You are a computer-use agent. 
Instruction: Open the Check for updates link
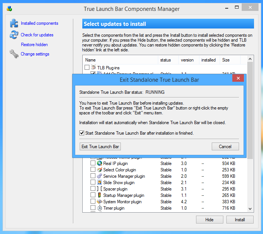coord(37,35)
